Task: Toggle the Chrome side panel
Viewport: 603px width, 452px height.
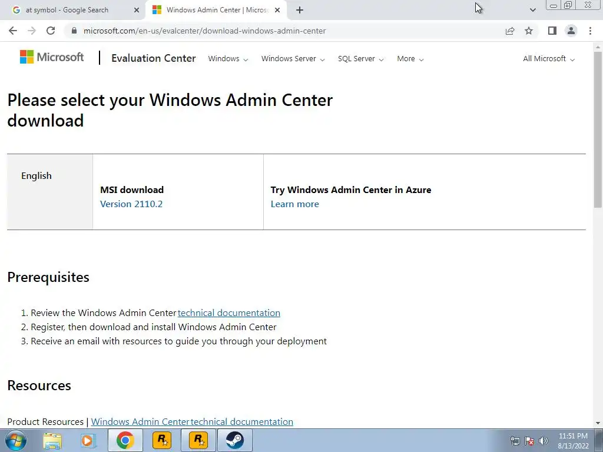Action: coord(552,31)
